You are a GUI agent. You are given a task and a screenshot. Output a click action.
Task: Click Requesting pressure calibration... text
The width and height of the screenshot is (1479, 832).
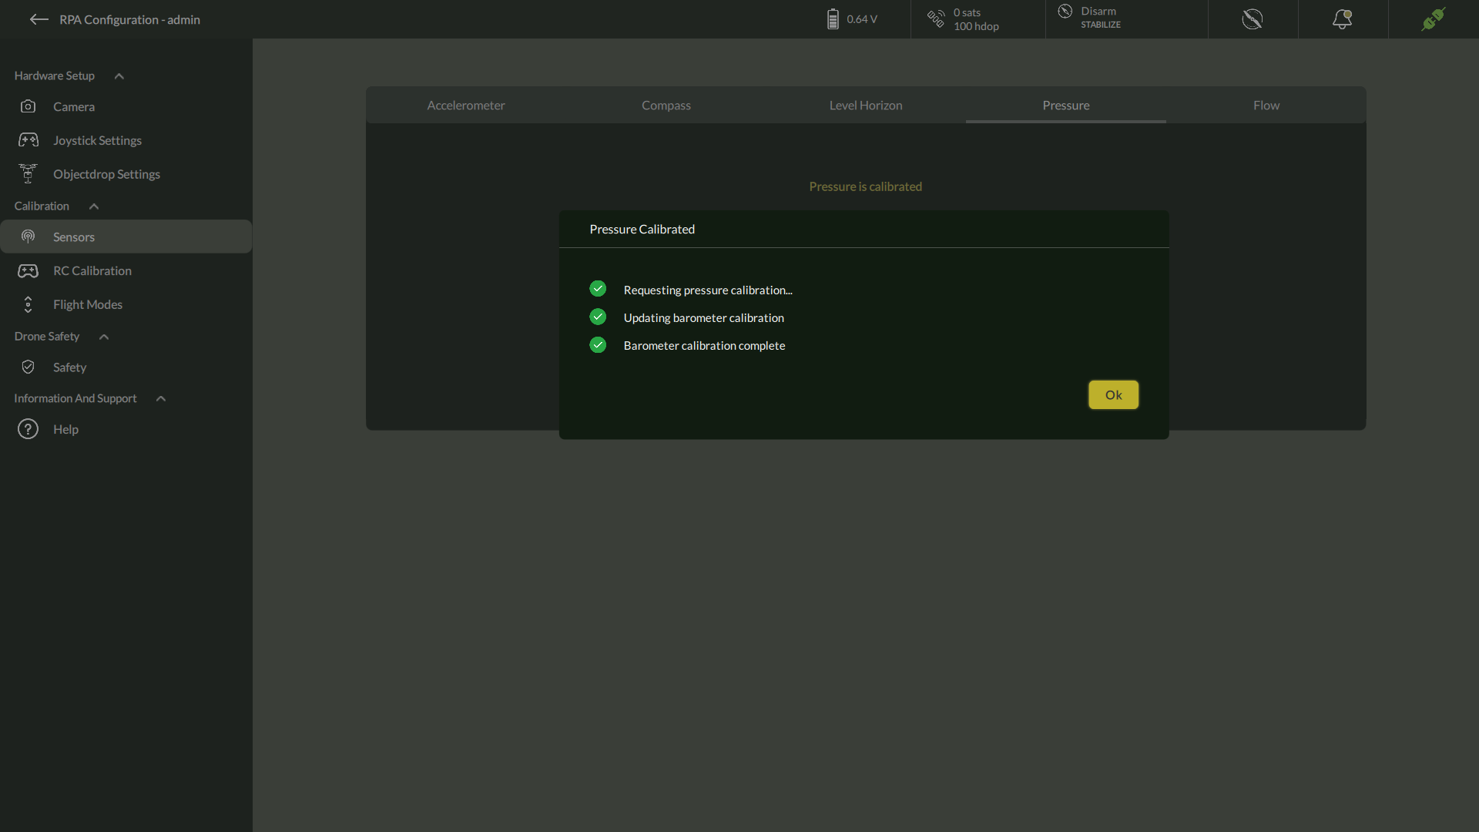click(x=708, y=290)
